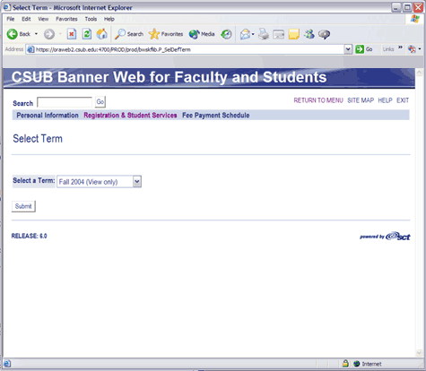Image resolution: width=426 pixels, height=371 pixels.
Task: Go to the Home page icon
Action: (x=102, y=34)
